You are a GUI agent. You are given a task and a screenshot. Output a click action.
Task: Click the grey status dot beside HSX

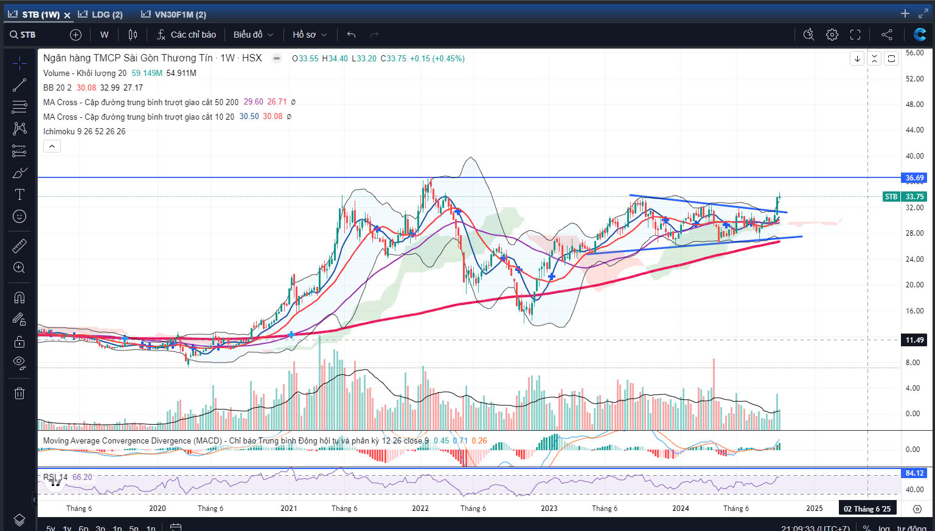point(277,58)
